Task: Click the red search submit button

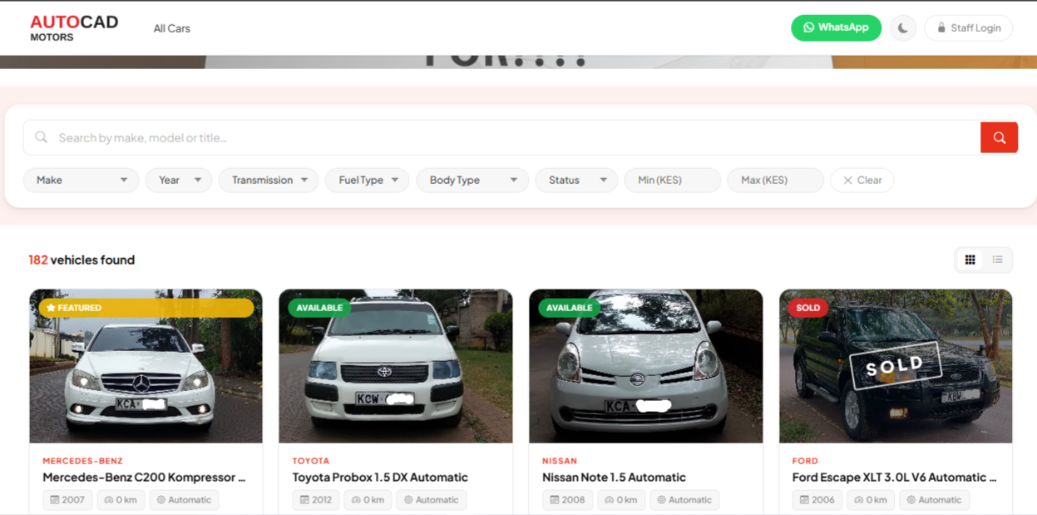Action: [1000, 137]
